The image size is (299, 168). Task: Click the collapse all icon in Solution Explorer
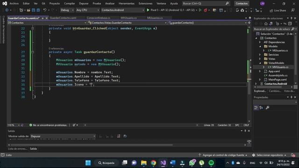290,24
